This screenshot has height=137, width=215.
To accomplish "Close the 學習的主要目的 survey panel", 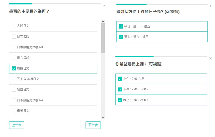I will [104, 6].
